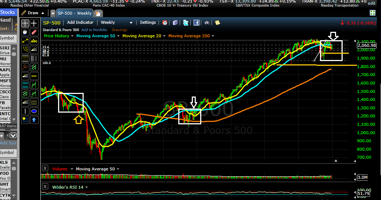Select SIRI in the watchlist

[5, 50]
